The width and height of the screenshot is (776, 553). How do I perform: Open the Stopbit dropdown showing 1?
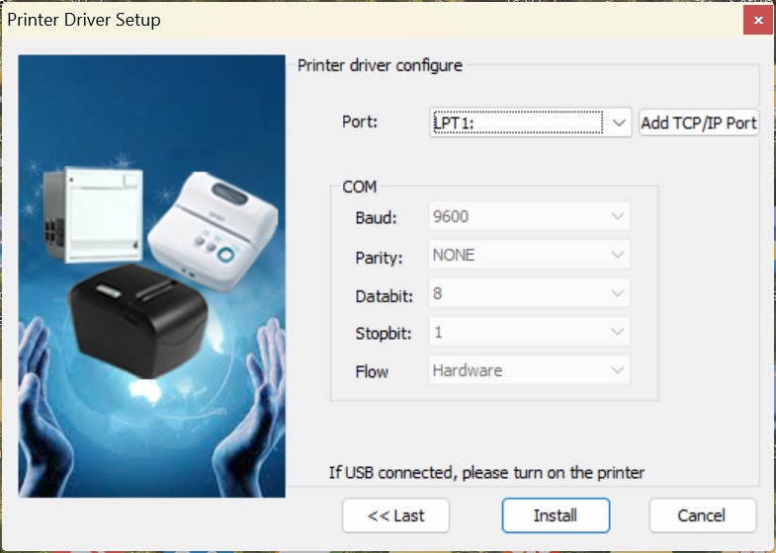click(529, 332)
